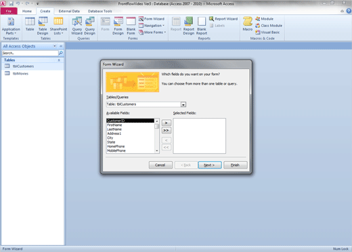The width and height of the screenshot is (352, 252).
Task: Click the navigation search magnifier icon
Action: coord(61,53)
